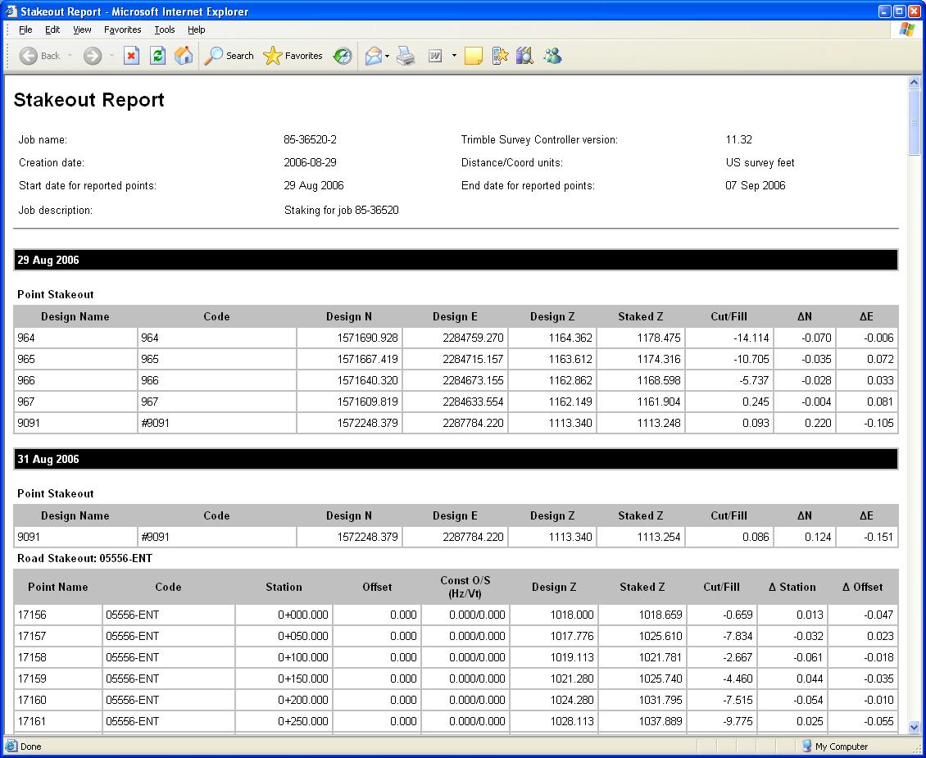926x758 pixels.
Task: Open the Favorites menu
Action: click(x=122, y=30)
